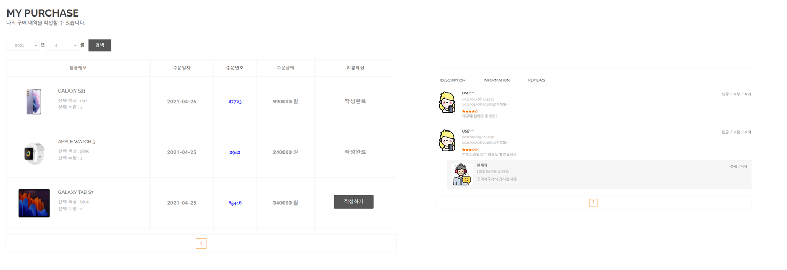Image resolution: width=787 pixels, height=270 pixels.
Task: Click the 990000 원 order amount
Action: [x=286, y=101]
